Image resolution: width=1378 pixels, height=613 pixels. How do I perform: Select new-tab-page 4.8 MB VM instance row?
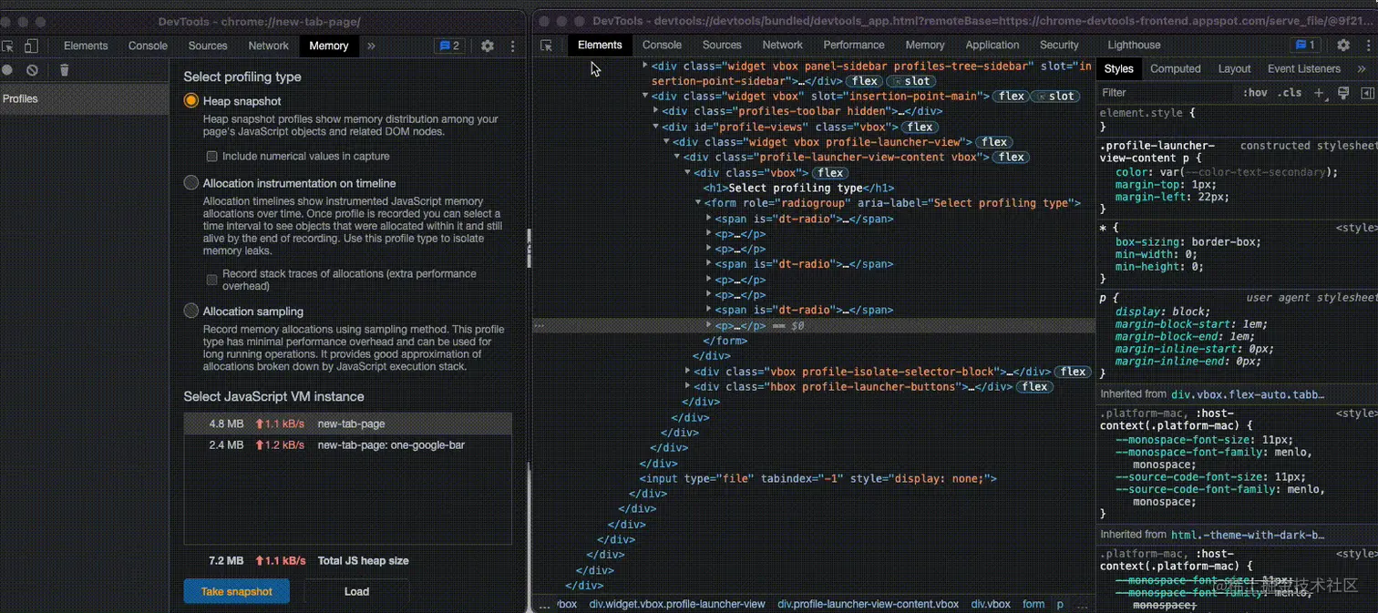[348, 424]
